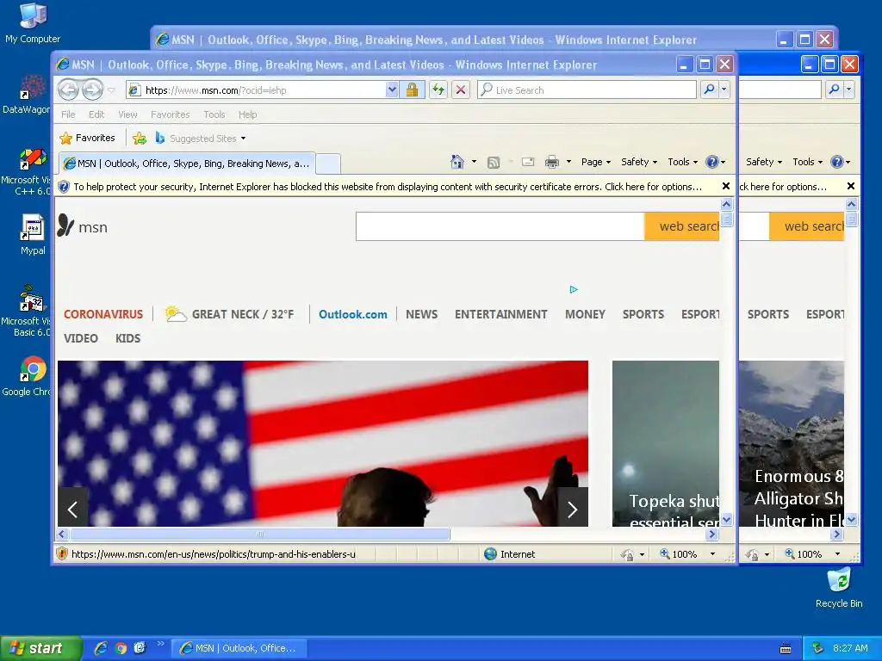
Task: Open the Safety menu in front window
Action: 639,162
